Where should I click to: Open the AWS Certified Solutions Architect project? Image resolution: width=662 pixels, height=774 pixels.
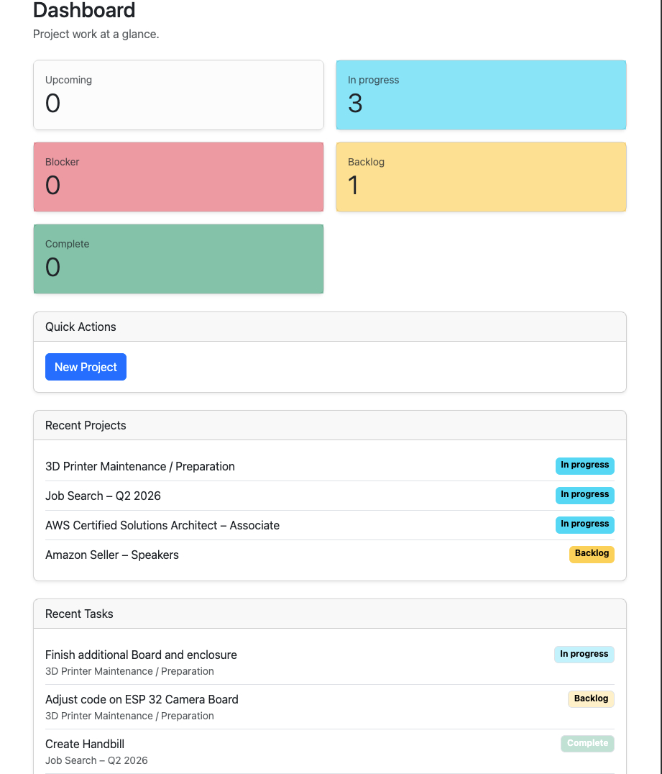coord(162,525)
